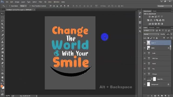Screen dimensions: 173x97
Task: Select the Pen tool
Action: [2, 63]
